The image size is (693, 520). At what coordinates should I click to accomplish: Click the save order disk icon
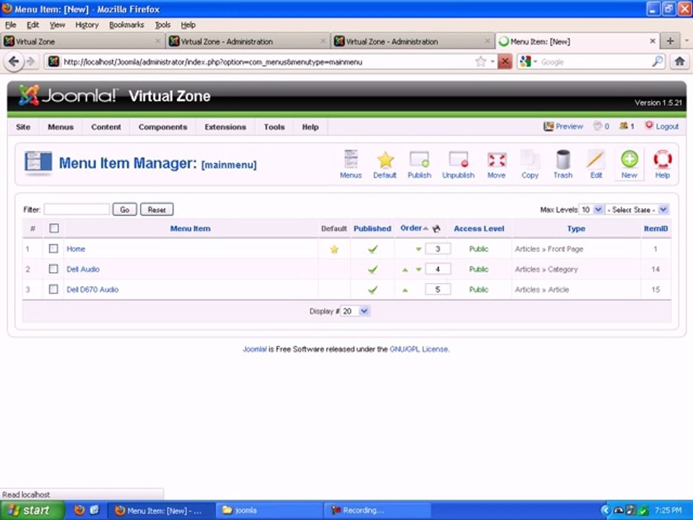coord(436,229)
